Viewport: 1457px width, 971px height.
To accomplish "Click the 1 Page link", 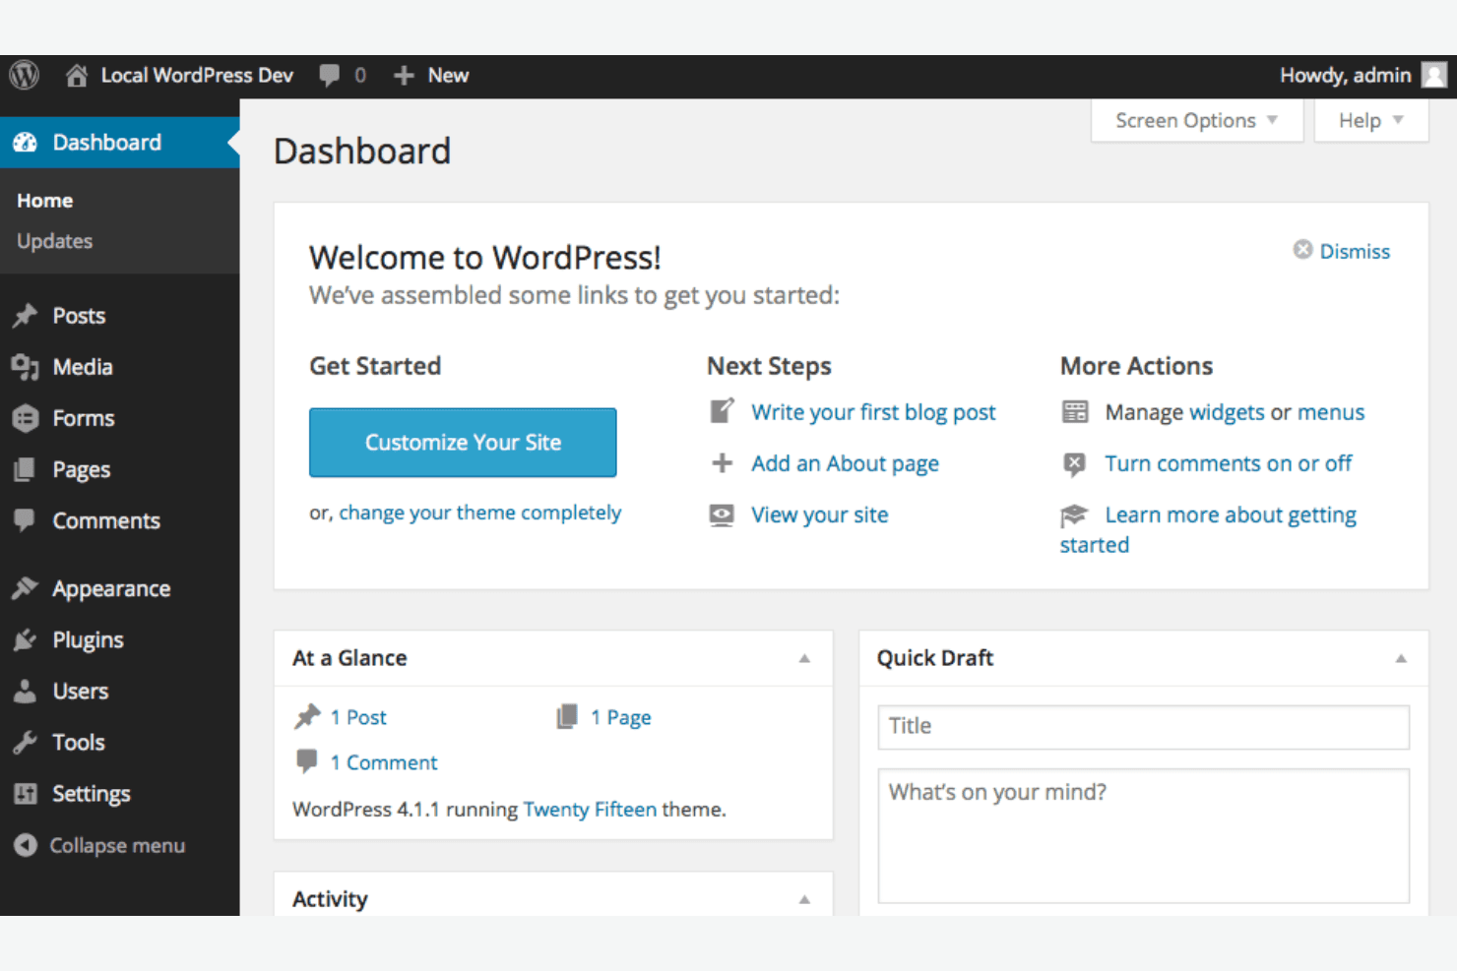I will click(620, 717).
